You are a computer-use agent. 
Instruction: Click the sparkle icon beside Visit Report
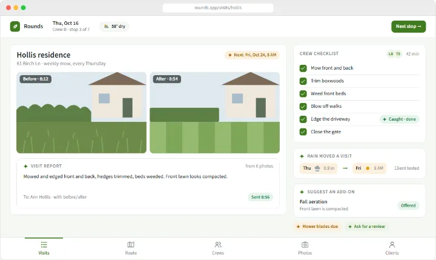click(25, 166)
